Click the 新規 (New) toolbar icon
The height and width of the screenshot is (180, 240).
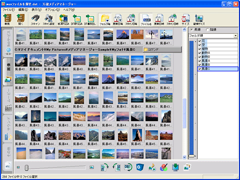click(x=7, y=19)
